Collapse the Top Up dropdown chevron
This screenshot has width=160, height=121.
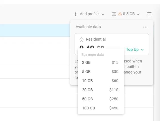pyautogui.click(x=142, y=50)
